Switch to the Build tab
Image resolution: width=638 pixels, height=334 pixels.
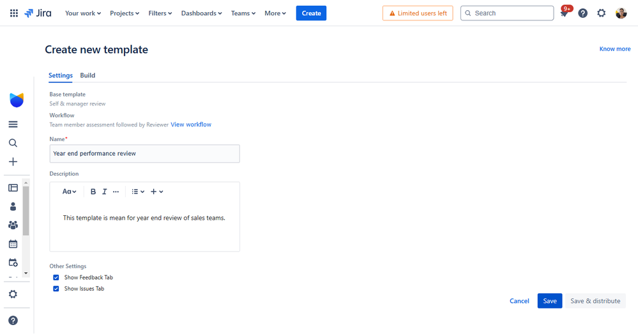87,75
